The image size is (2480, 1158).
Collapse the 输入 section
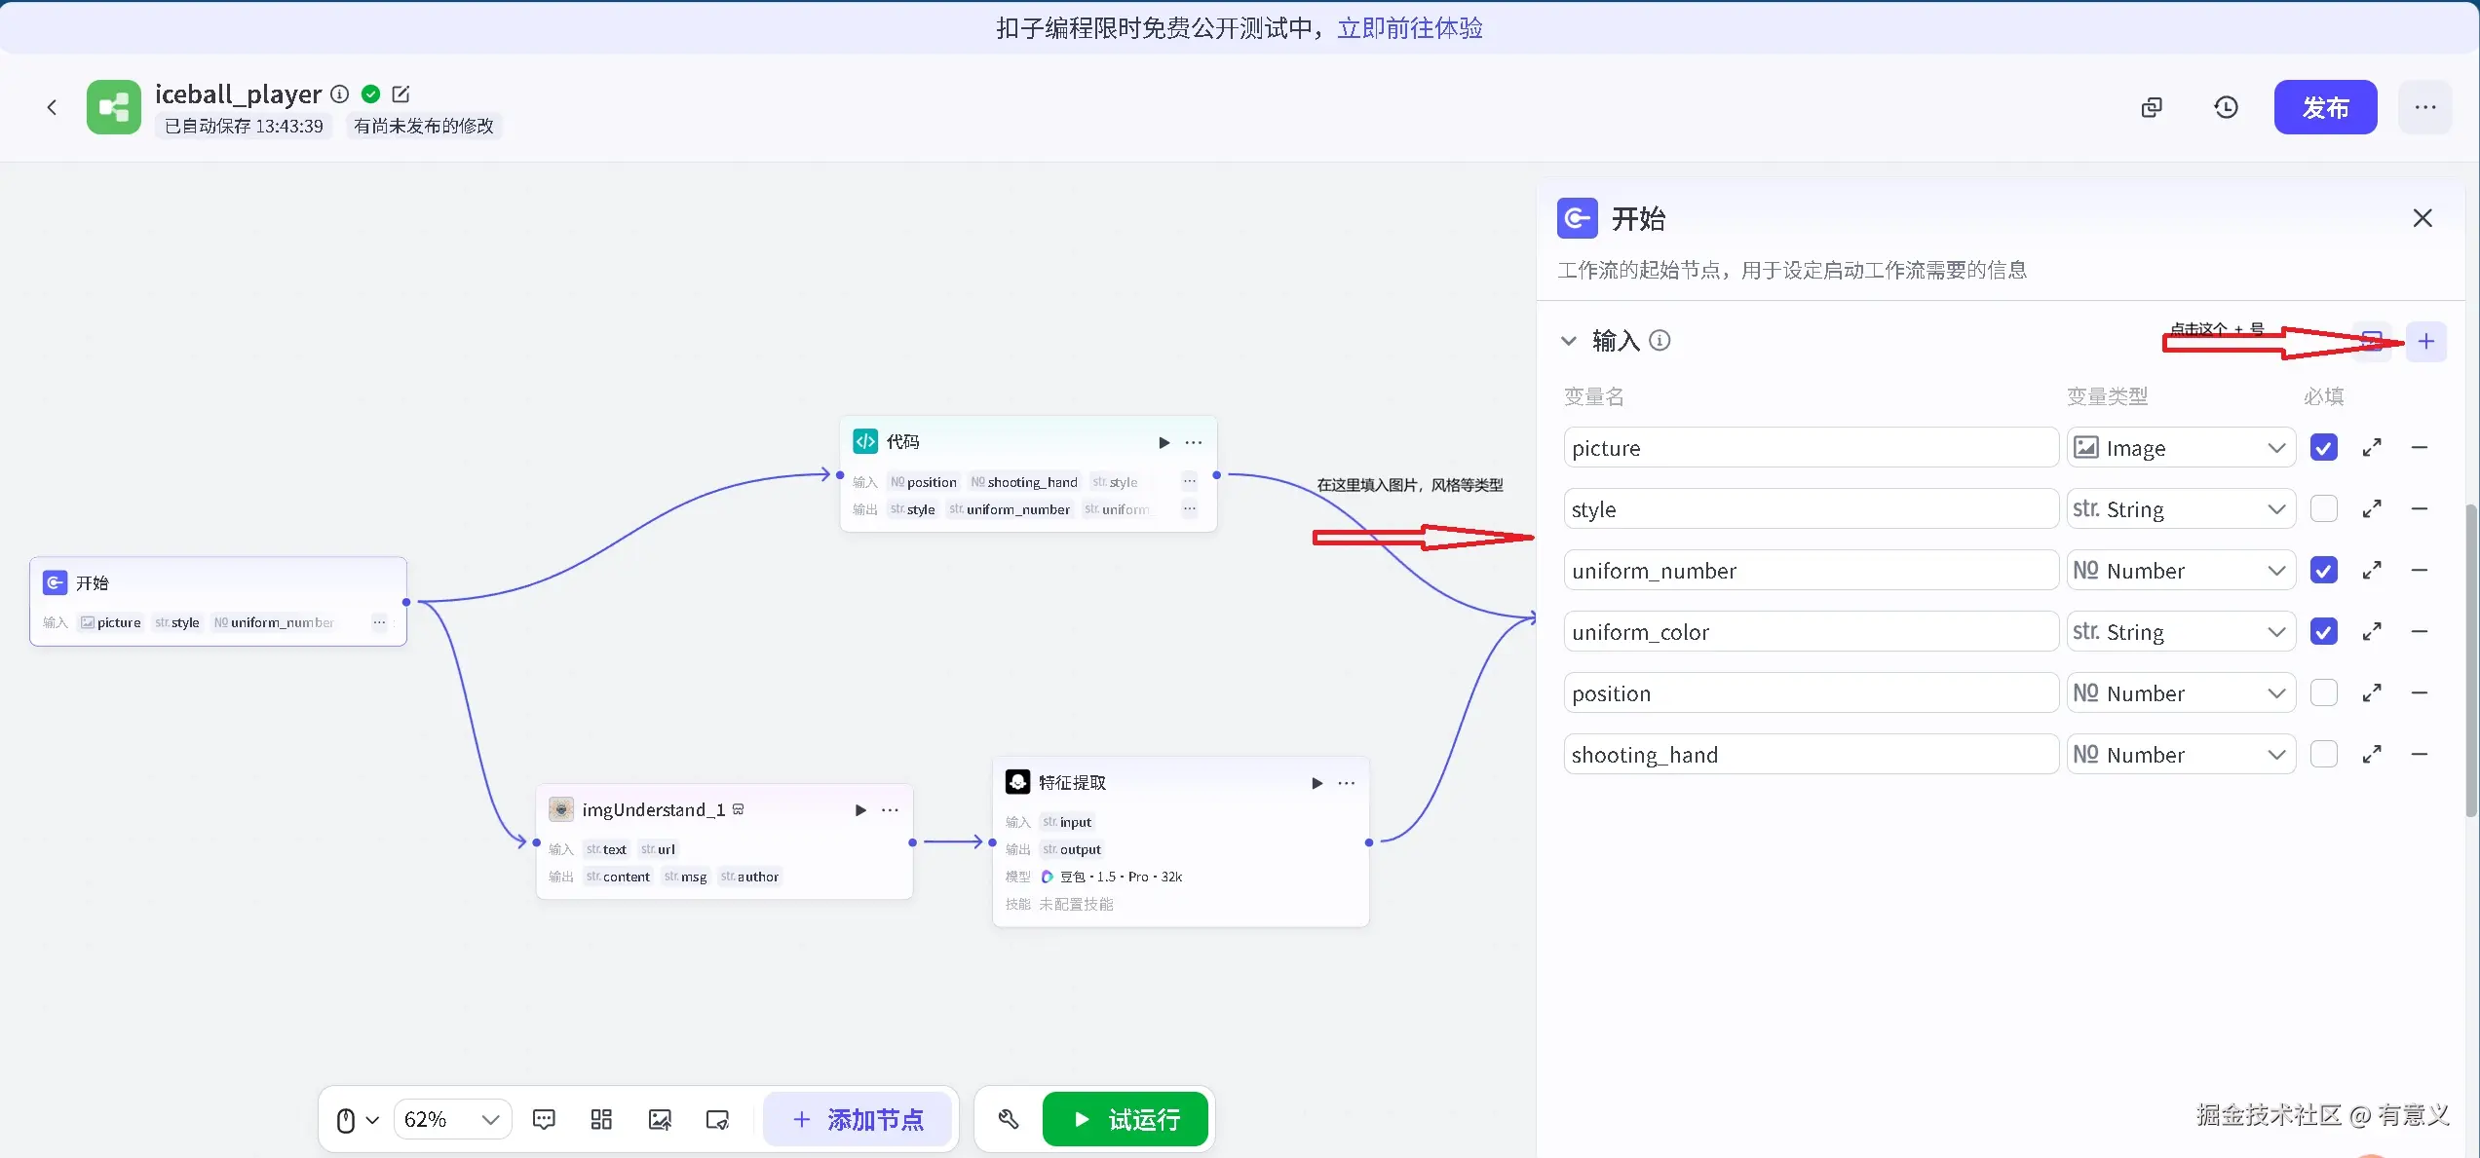(x=1569, y=340)
